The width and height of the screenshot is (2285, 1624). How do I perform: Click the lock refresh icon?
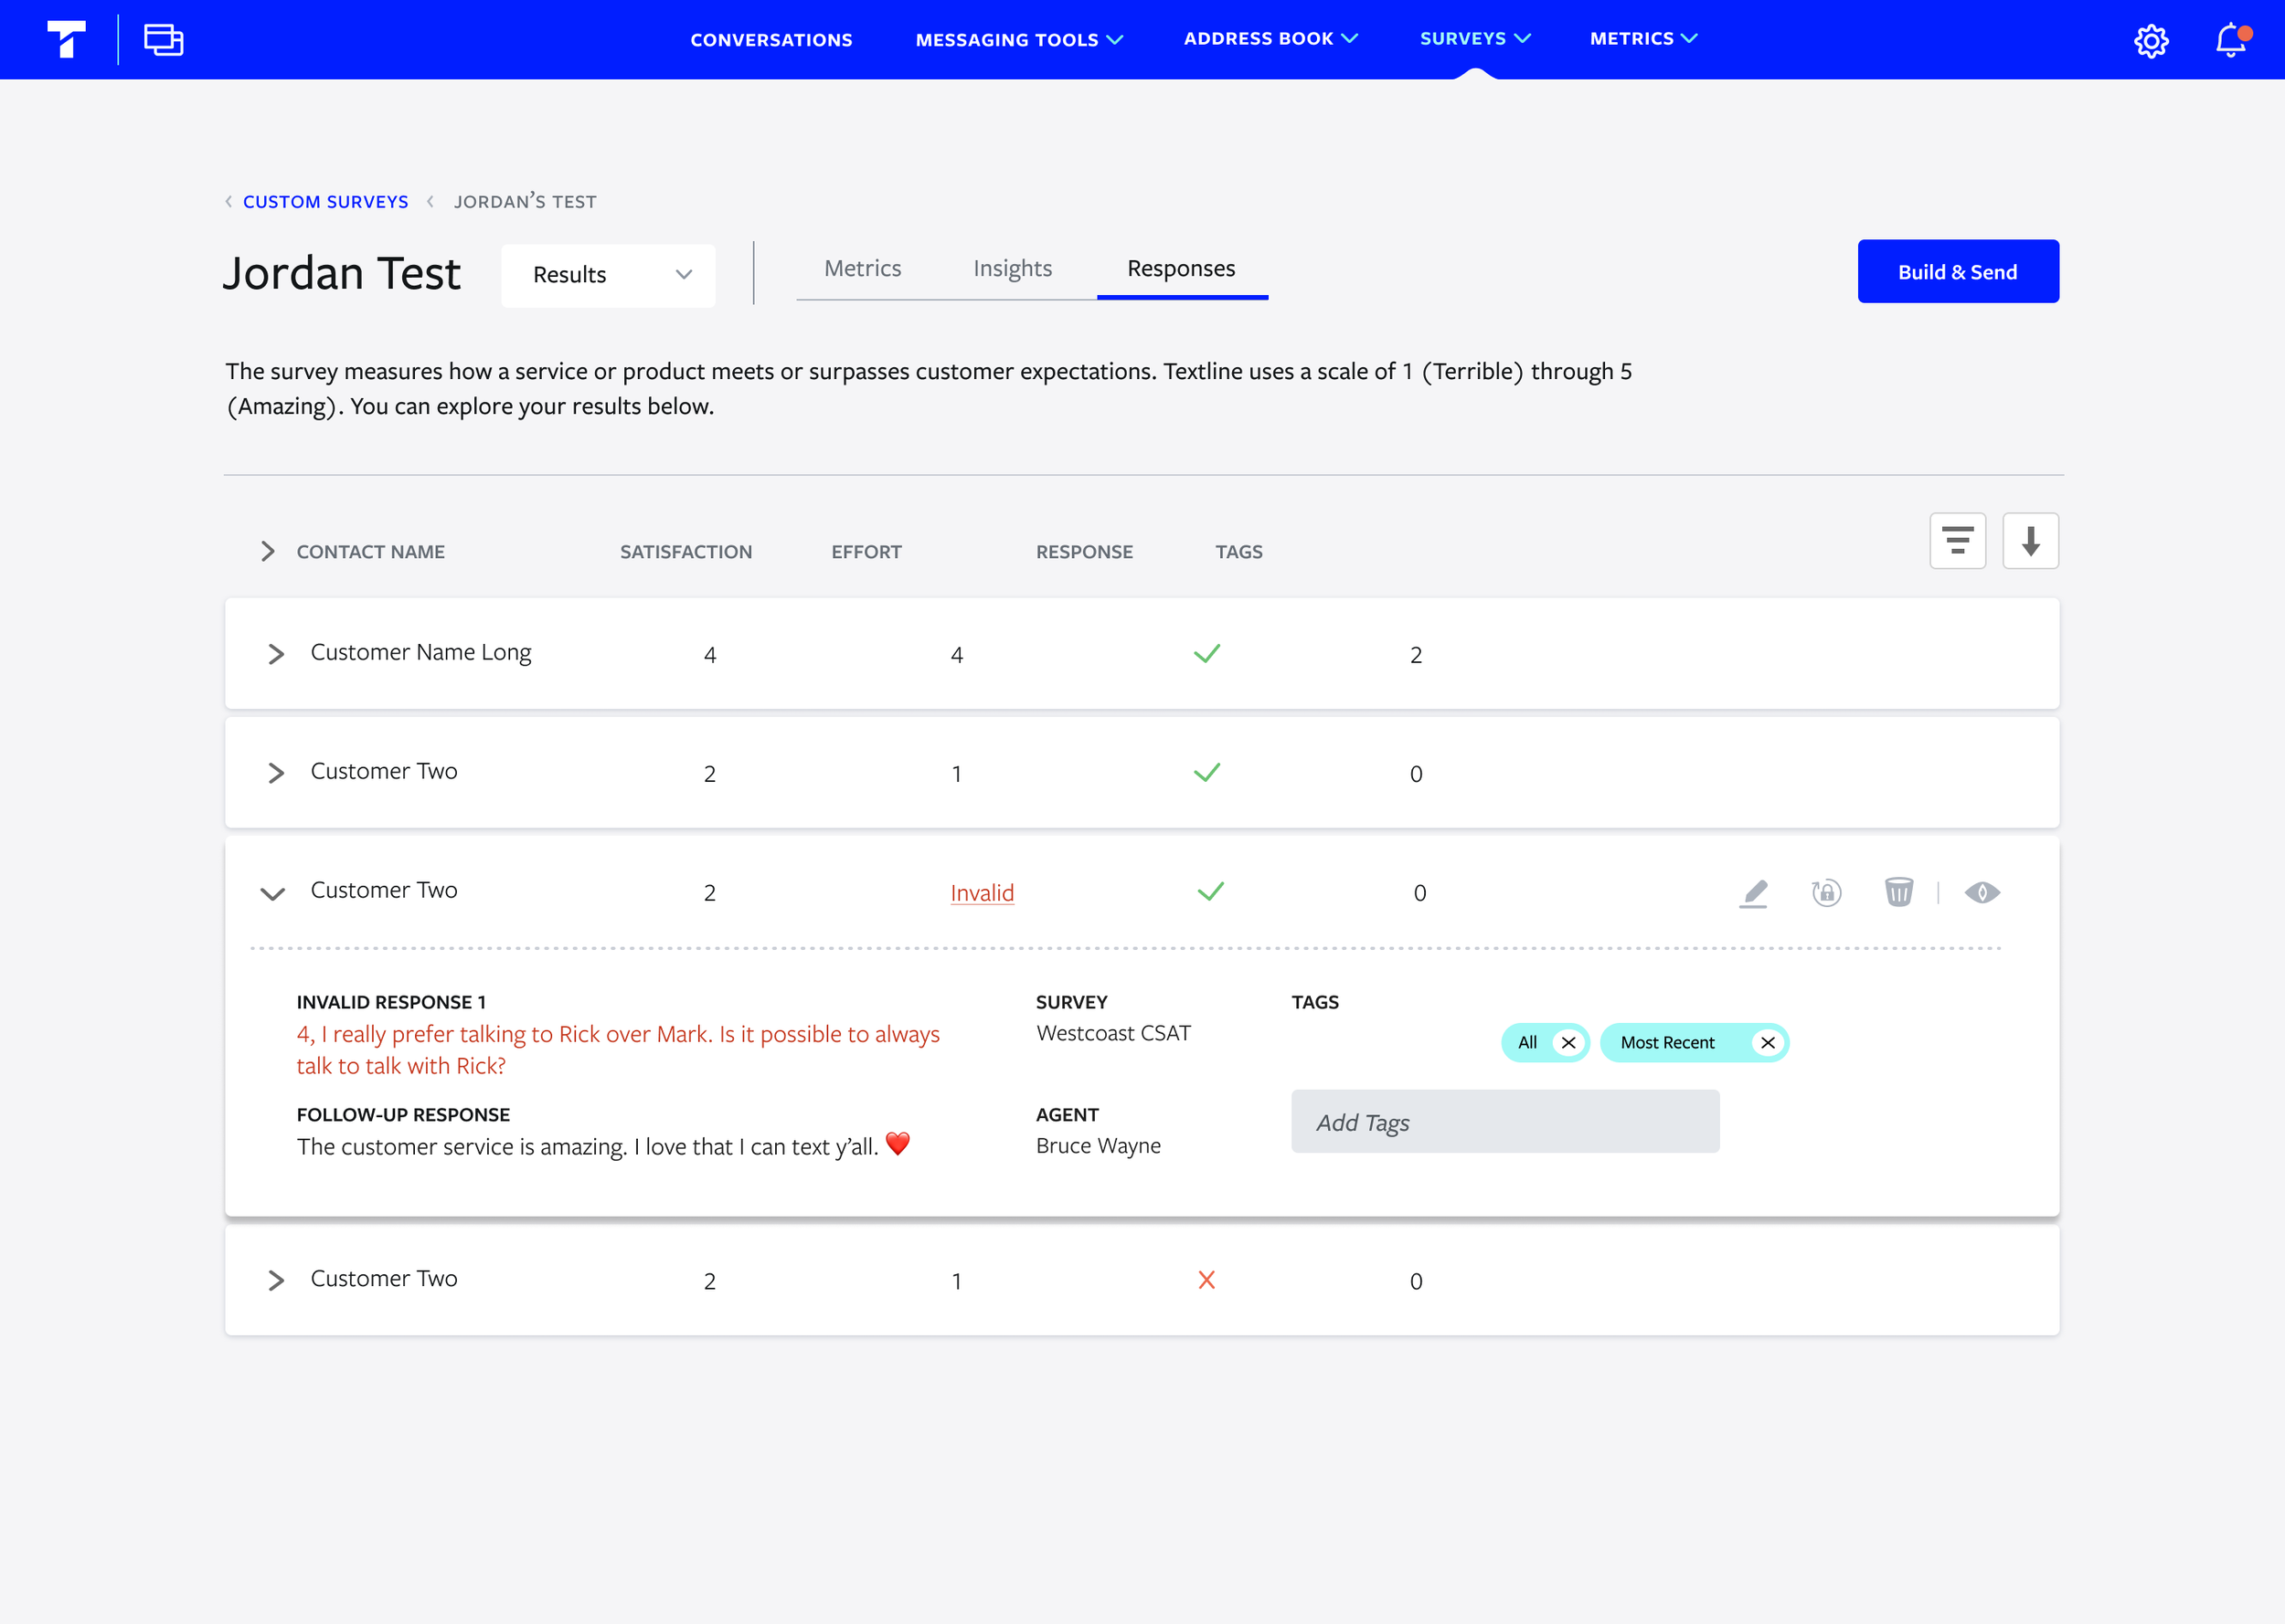1826,892
